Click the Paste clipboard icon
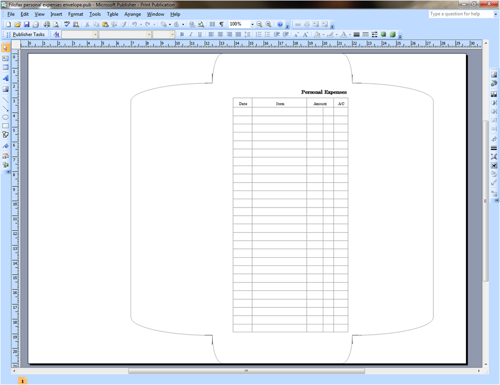Viewport: 500px width, 385px height. [105, 24]
